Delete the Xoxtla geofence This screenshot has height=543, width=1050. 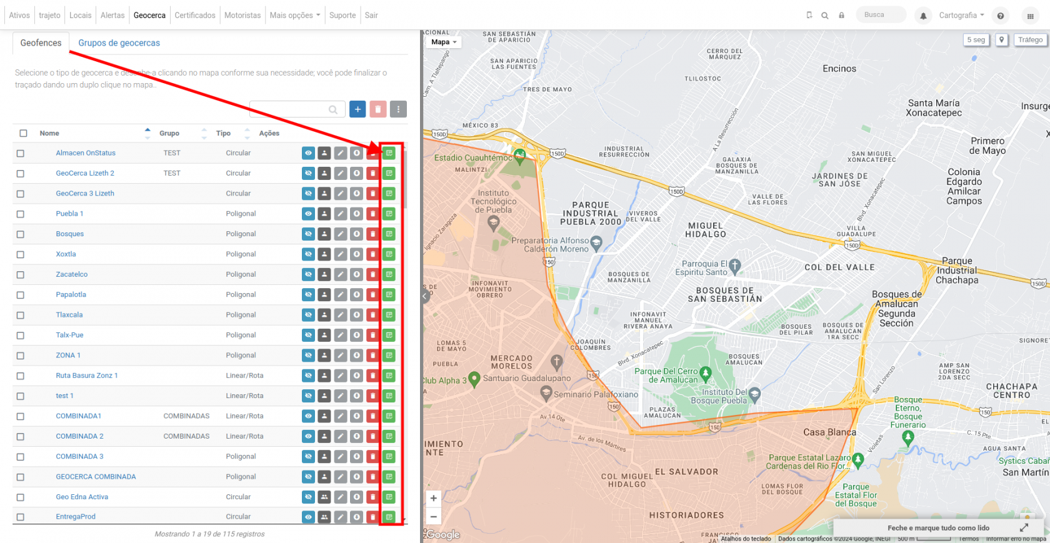point(372,254)
